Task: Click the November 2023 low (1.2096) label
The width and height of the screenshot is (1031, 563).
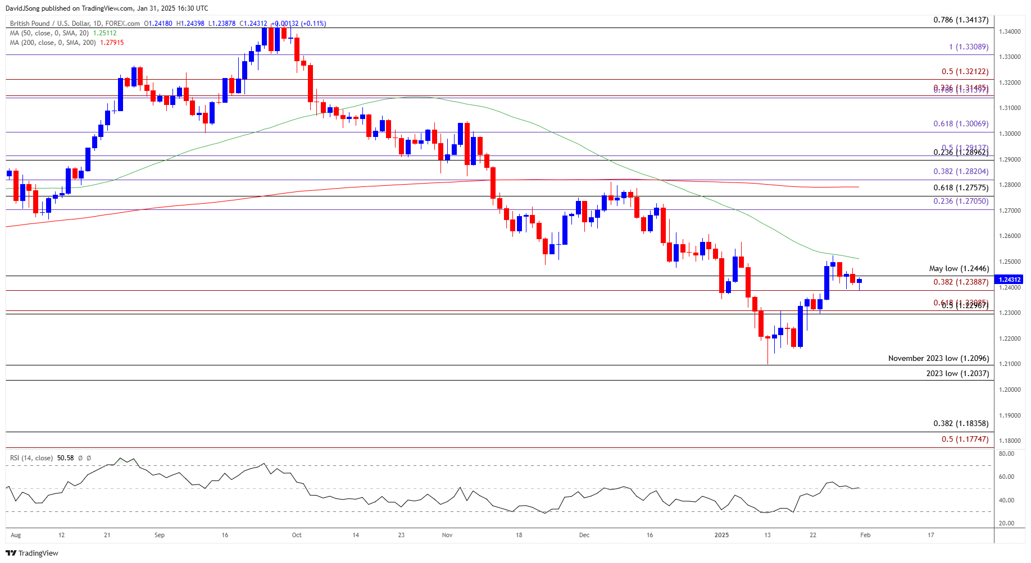Action: tap(938, 358)
